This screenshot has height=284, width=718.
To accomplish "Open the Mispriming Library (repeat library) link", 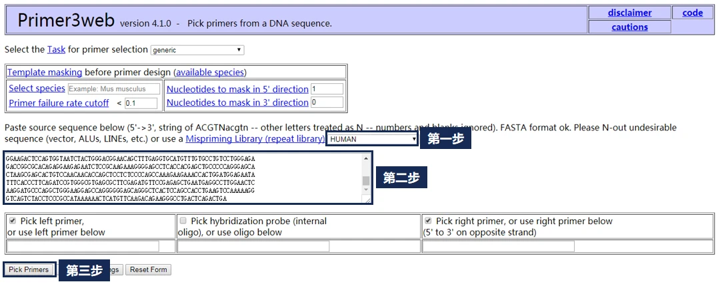I will click(255, 138).
